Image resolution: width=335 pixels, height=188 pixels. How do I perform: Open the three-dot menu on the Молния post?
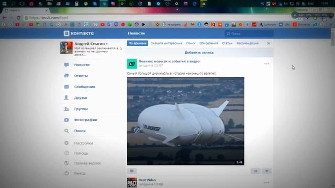266,64
